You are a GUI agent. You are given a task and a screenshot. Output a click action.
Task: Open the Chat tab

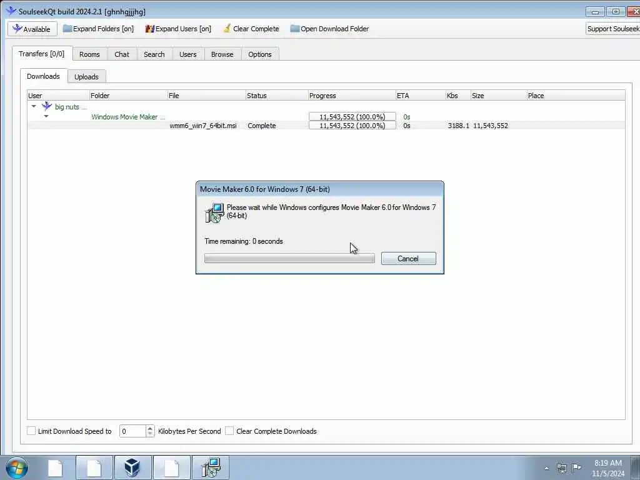click(x=122, y=54)
